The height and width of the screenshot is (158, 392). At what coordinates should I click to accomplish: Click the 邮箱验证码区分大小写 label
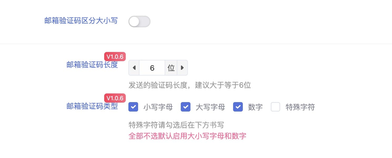click(81, 21)
